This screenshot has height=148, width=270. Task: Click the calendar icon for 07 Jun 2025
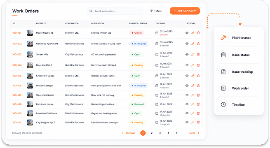tap(157, 33)
